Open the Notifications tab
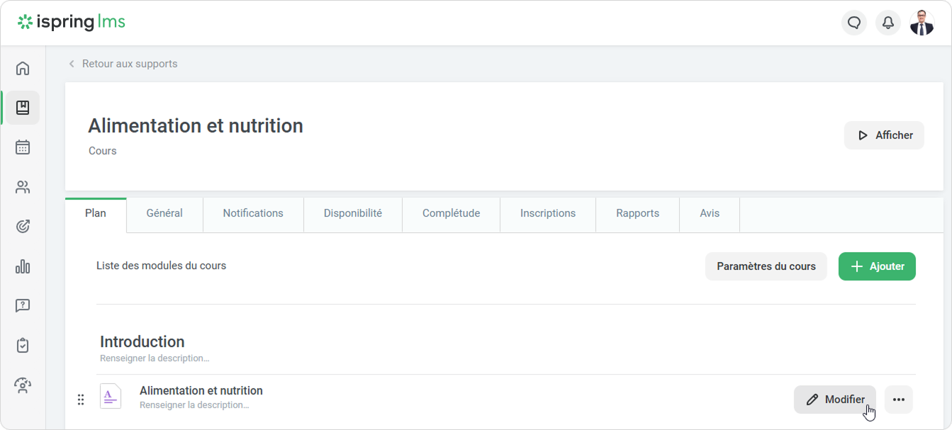Screen dimensions: 952x430 (253, 213)
